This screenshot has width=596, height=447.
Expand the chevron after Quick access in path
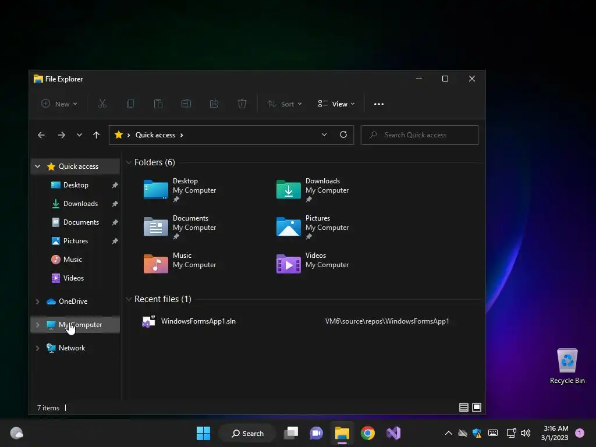pyautogui.click(x=182, y=135)
